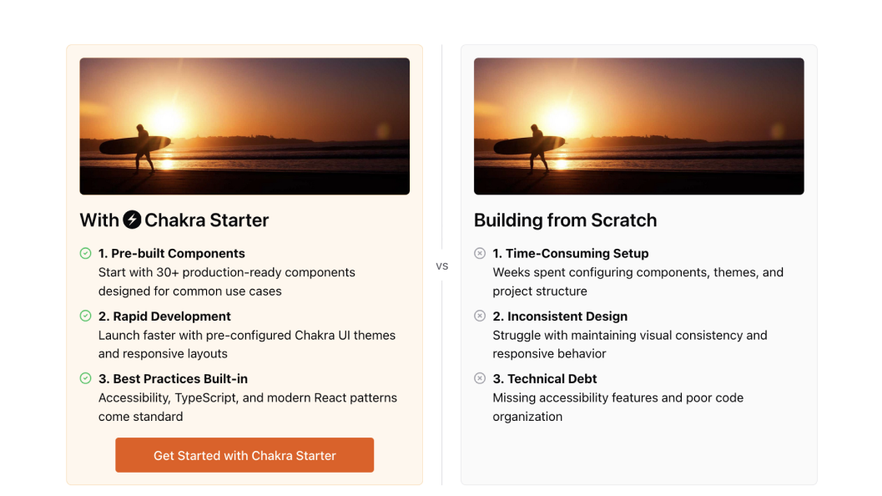Click the check icon beside Best Practices Built-in
This screenshot has height=496, width=882.
click(85, 378)
